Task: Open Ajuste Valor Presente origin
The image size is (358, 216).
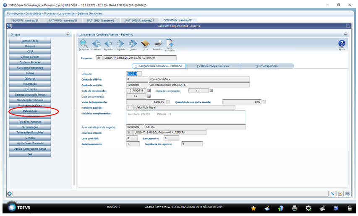Action: (x=30, y=143)
